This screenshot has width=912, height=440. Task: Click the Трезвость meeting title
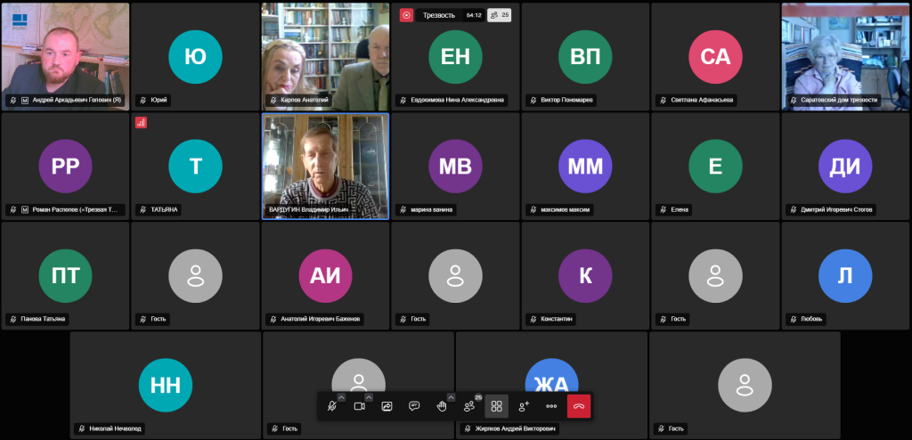click(x=438, y=15)
